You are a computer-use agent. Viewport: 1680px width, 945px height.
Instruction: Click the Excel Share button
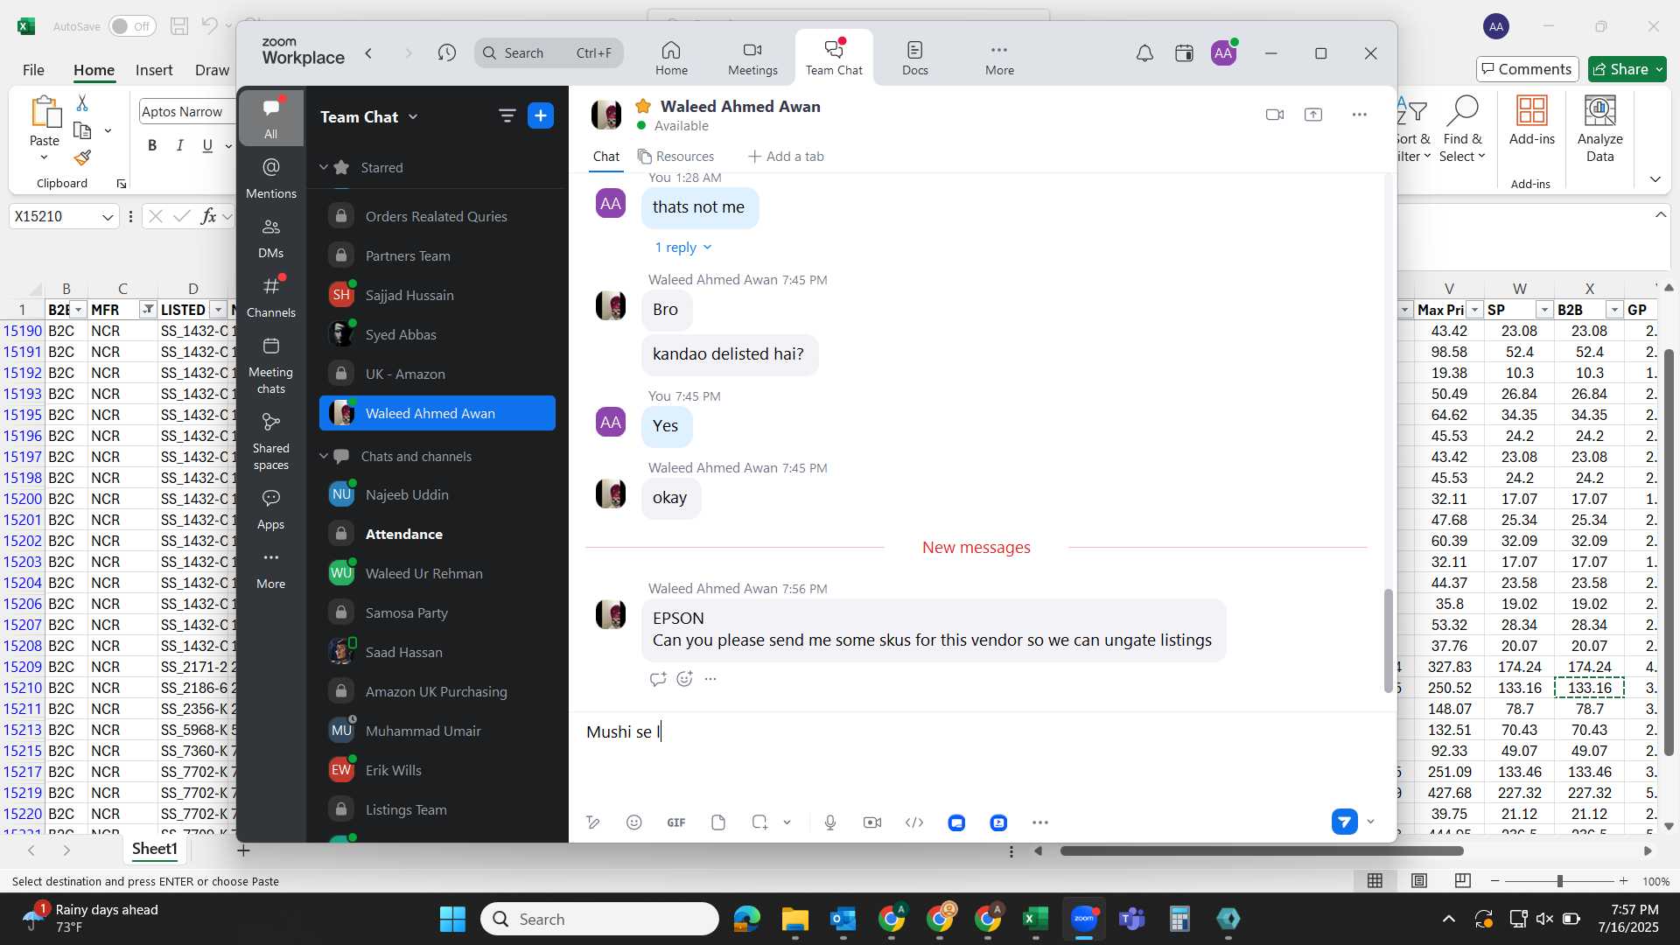pyautogui.click(x=1627, y=69)
